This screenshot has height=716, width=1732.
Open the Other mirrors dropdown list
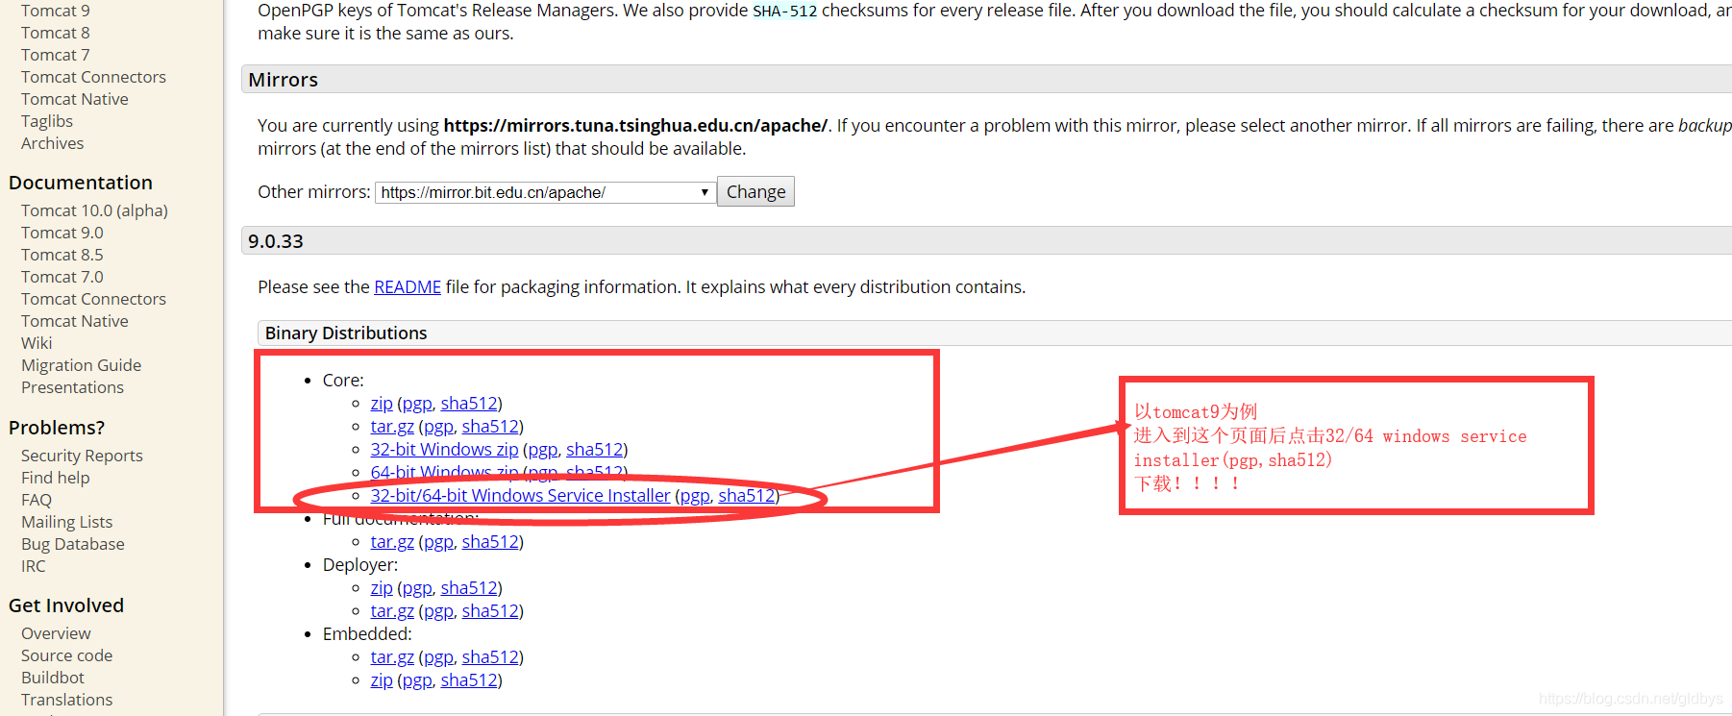[x=545, y=192]
